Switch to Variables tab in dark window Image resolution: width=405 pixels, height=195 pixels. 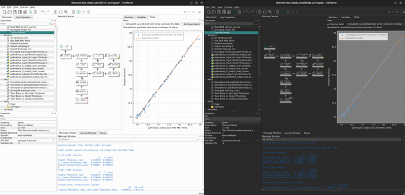pos(346,17)
